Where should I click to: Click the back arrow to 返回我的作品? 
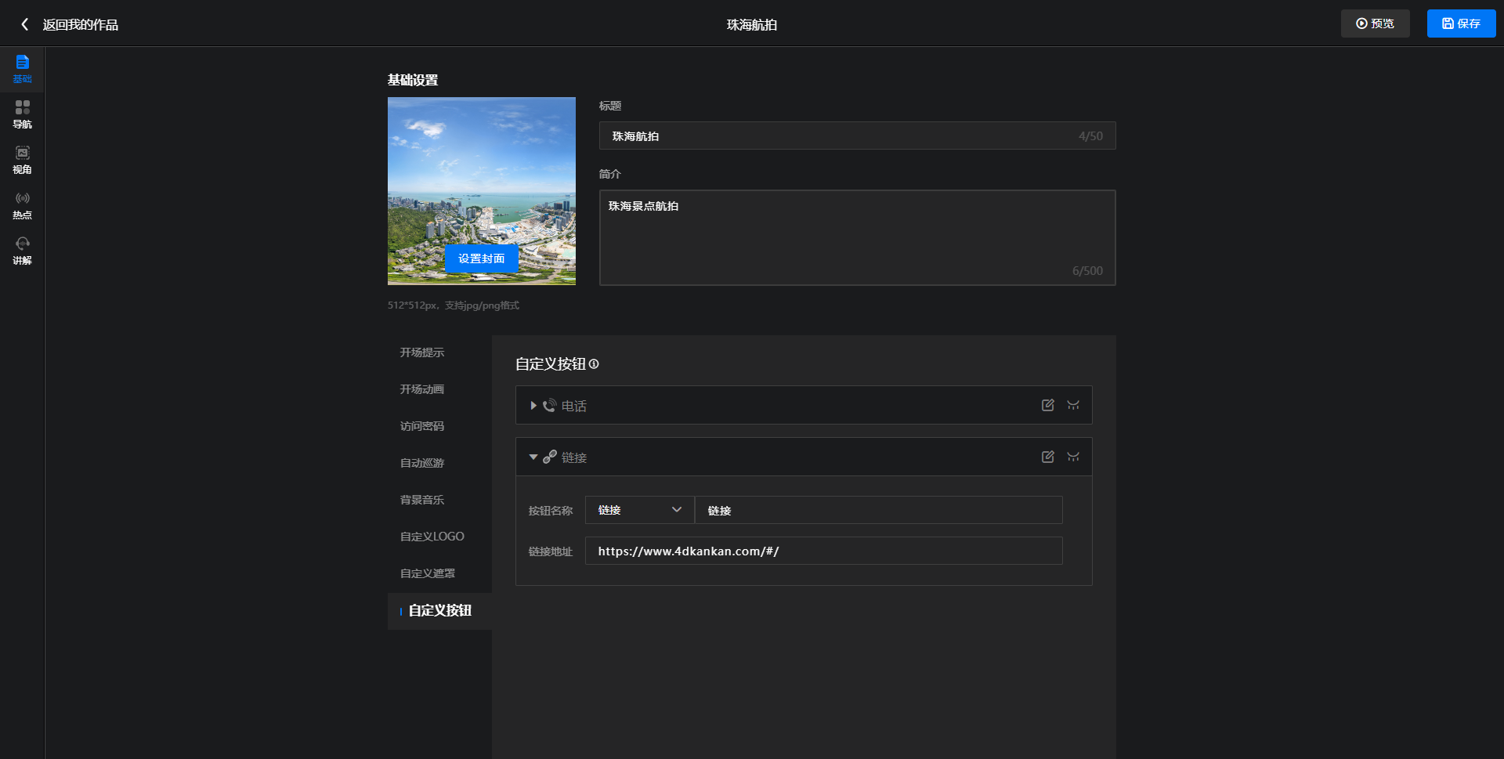25,24
